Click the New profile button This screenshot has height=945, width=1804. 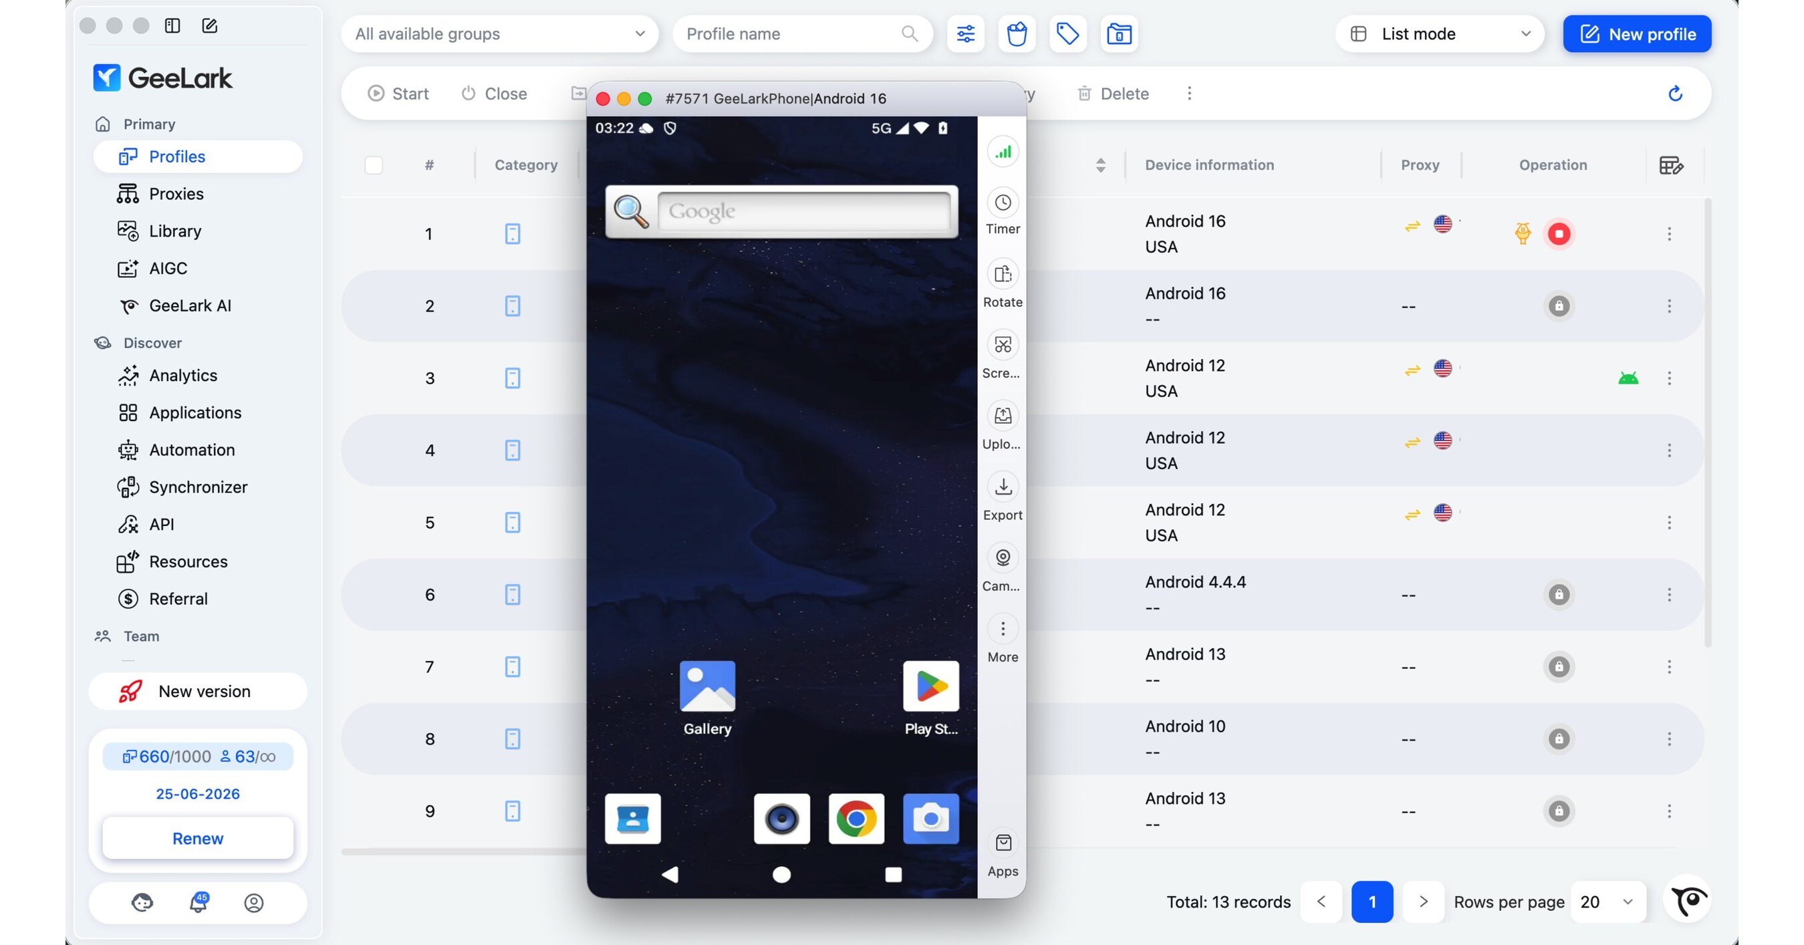tap(1637, 33)
